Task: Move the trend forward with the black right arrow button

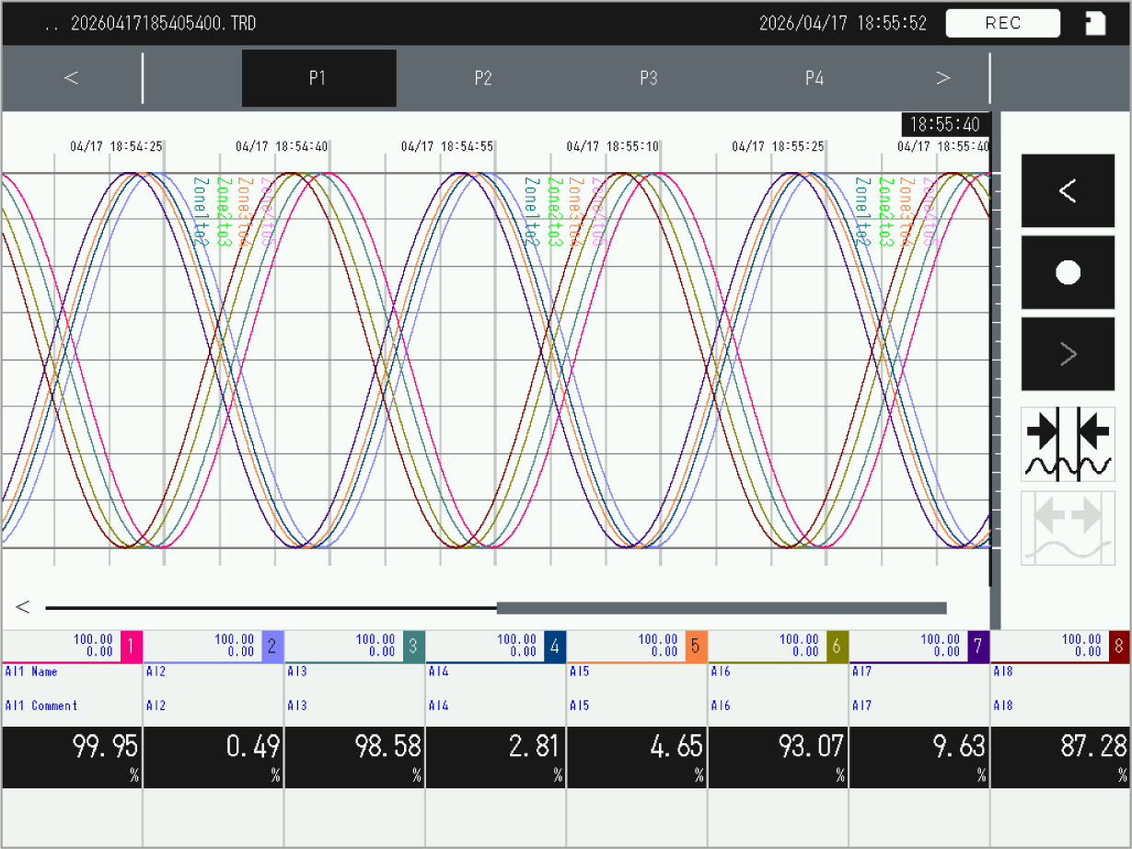Action: tap(1068, 354)
